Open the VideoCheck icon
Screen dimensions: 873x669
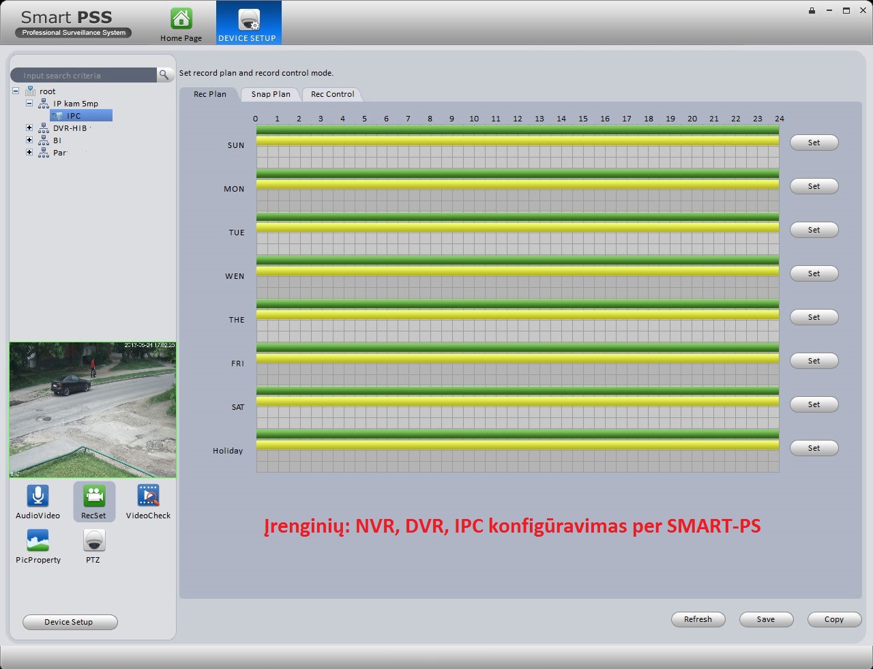(148, 496)
